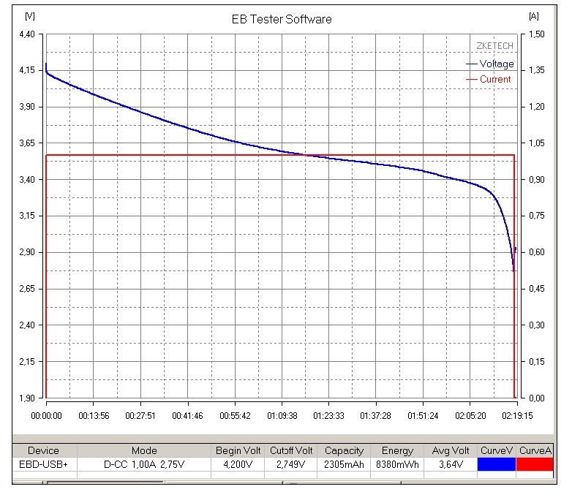Image resolution: width=572 pixels, height=492 pixels.
Task: Click the Energy column header
Action: click(397, 450)
